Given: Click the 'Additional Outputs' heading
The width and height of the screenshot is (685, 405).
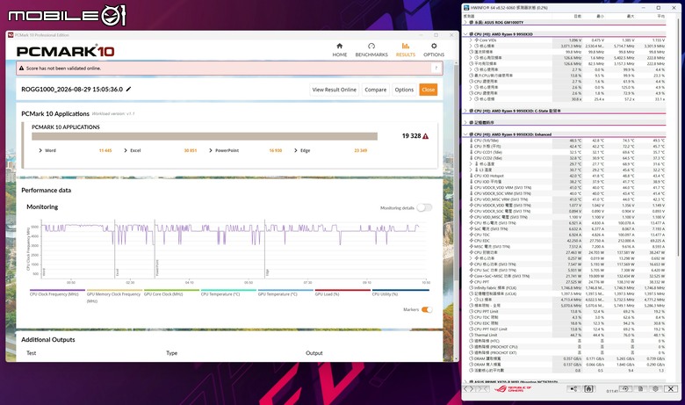Looking at the screenshot, I should (x=48, y=339).
